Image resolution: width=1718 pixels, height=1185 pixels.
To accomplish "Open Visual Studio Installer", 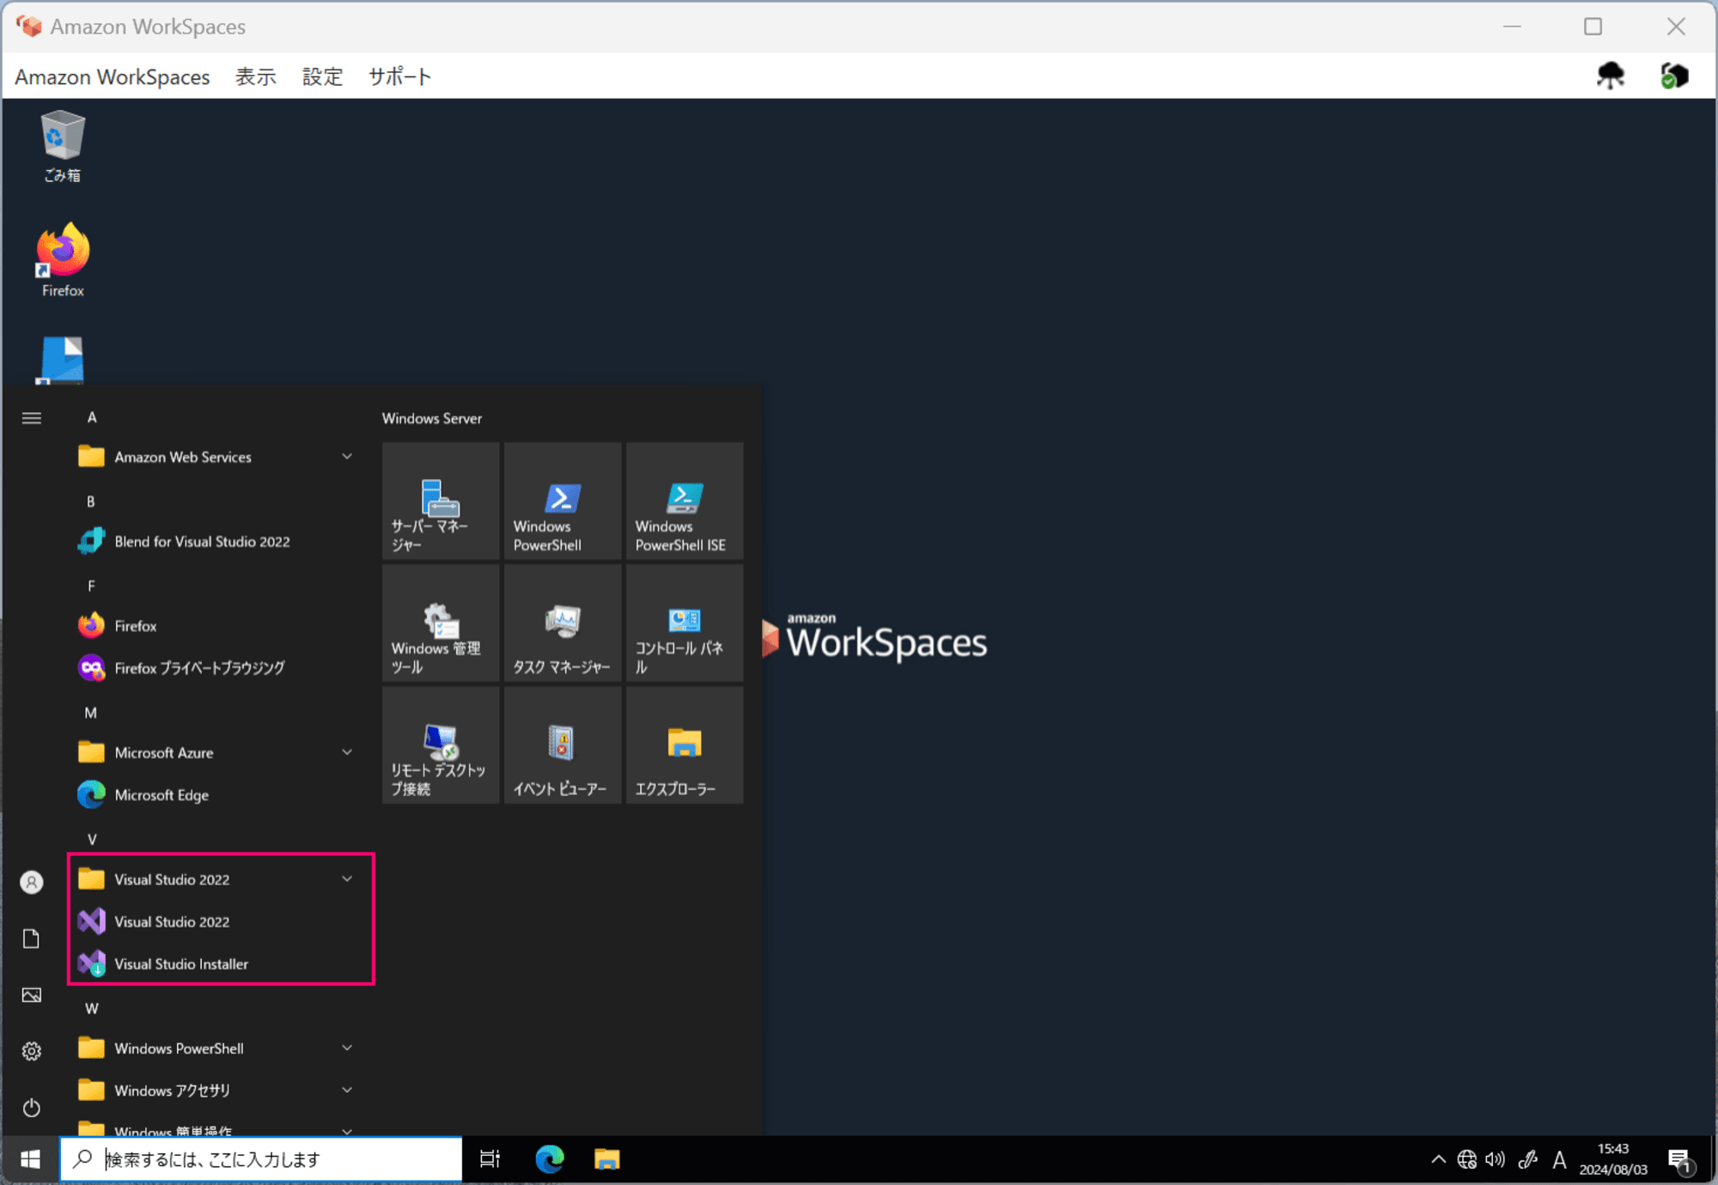I will point(216,963).
